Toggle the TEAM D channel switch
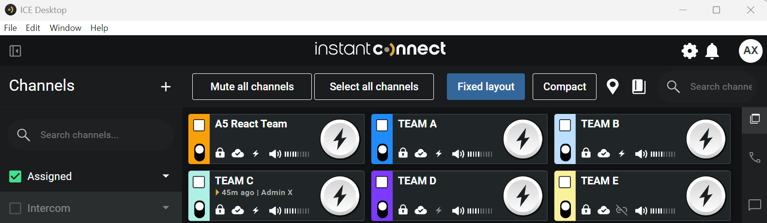The height and width of the screenshot is (223, 767). click(x=382, y=209)
